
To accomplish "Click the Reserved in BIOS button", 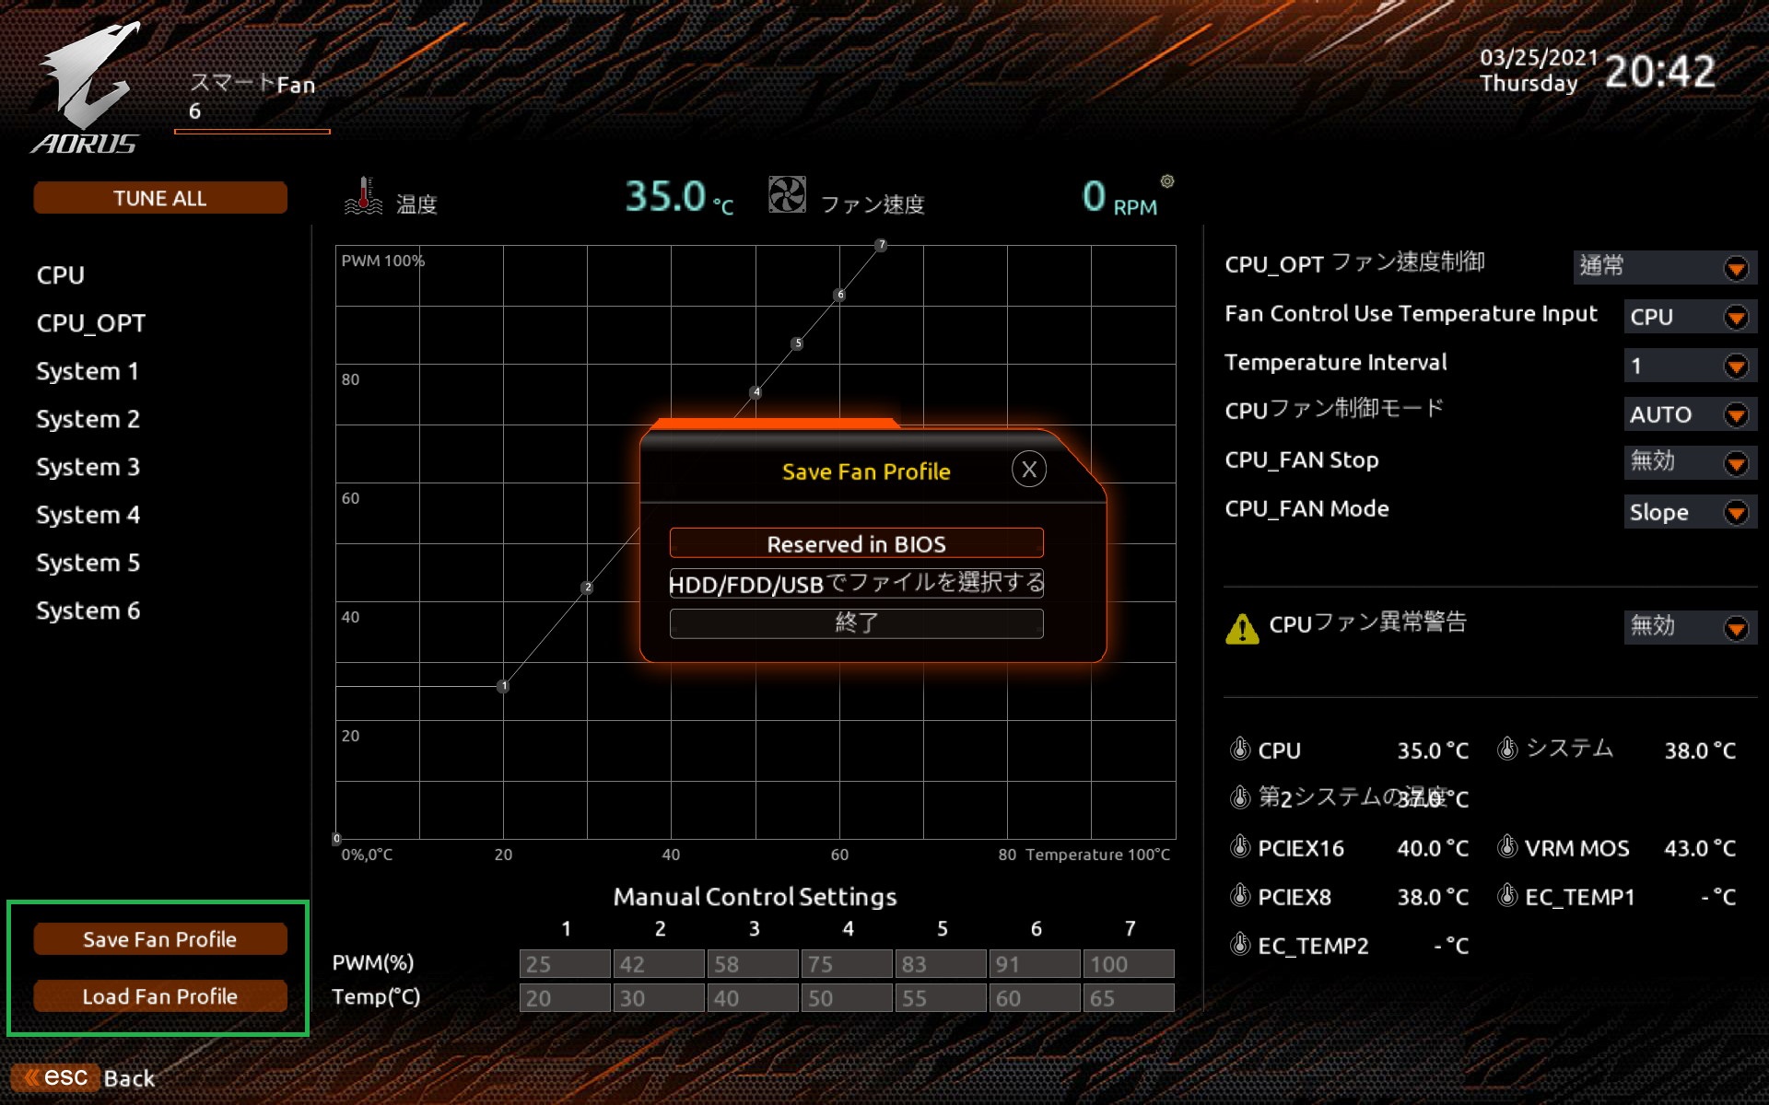I will point(856,543).
